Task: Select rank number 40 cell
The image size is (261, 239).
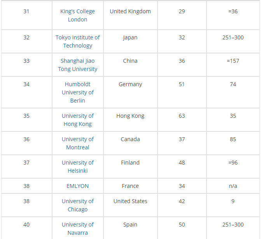Action: click(26, 225)
